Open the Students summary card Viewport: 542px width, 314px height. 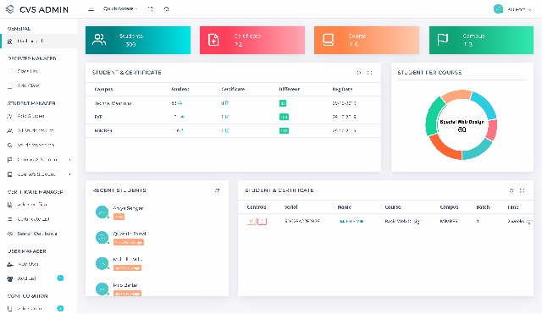pos(138,40)
